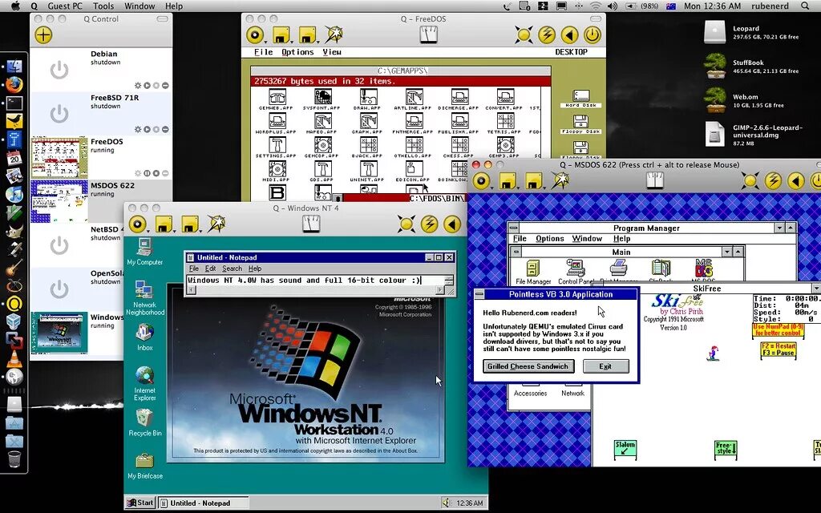Viewport: 821px width, 513px height.
Task: Start the Debian guest with play button
Action: coord(148,85)
